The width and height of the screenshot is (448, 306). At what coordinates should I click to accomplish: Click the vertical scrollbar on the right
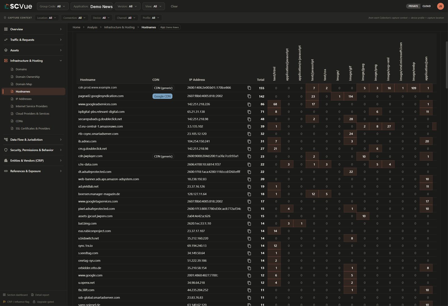coord(447,65)
